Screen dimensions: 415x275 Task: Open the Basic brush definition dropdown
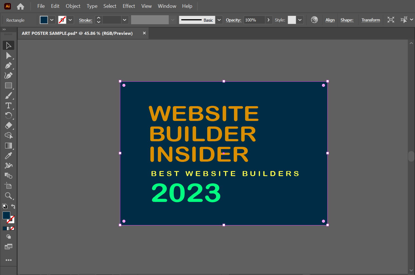[219, 20]
